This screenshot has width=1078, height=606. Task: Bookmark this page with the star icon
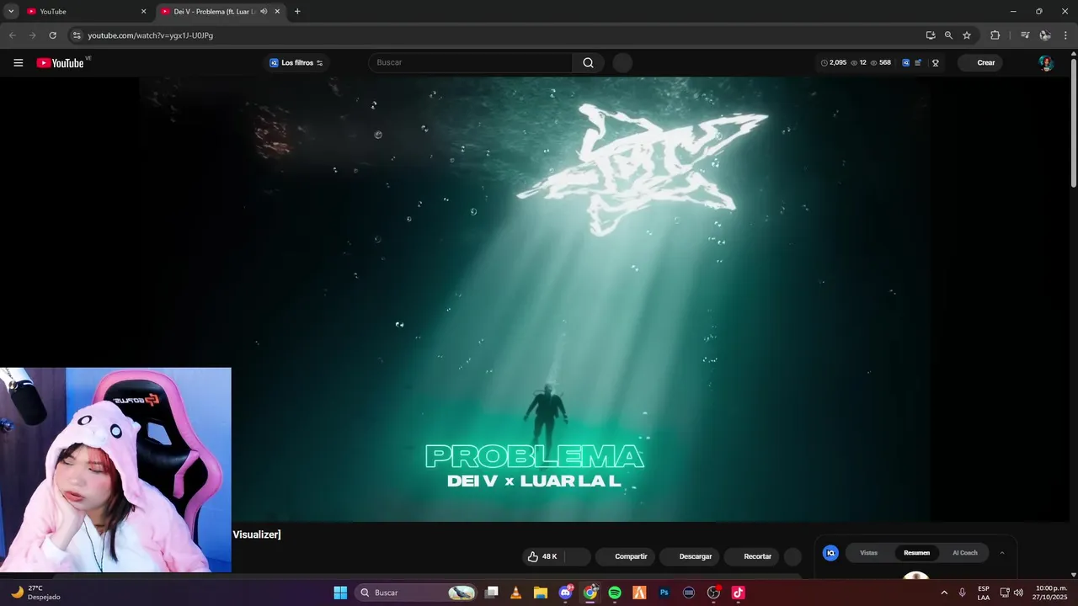[967, 35]
